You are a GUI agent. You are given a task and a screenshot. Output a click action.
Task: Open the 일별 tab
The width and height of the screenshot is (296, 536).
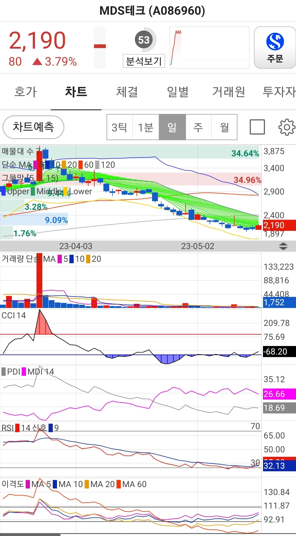point(178,92)
